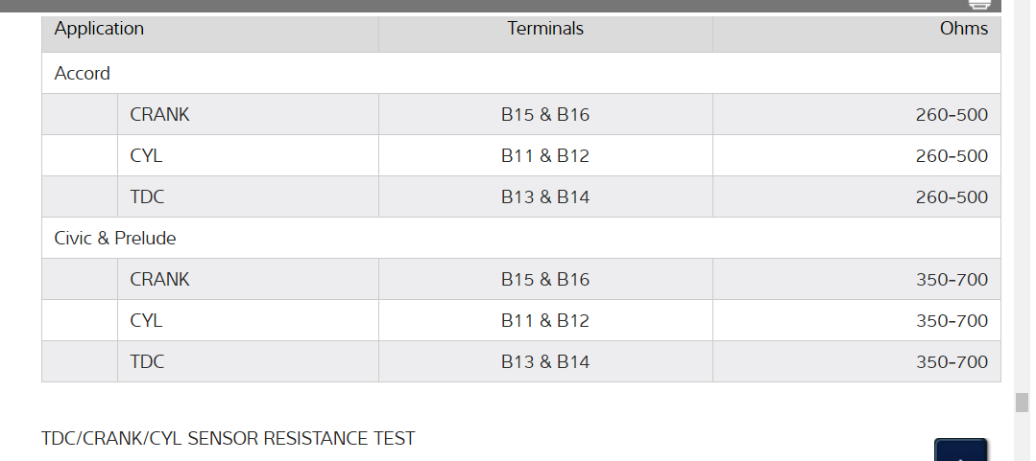
Task: Click the Application column header
Action: [100, 29]
